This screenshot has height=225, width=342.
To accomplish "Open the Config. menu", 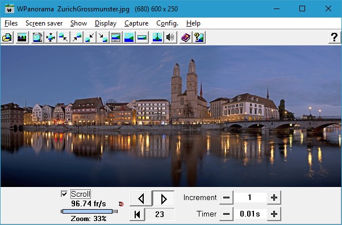I will click(167, 23).
